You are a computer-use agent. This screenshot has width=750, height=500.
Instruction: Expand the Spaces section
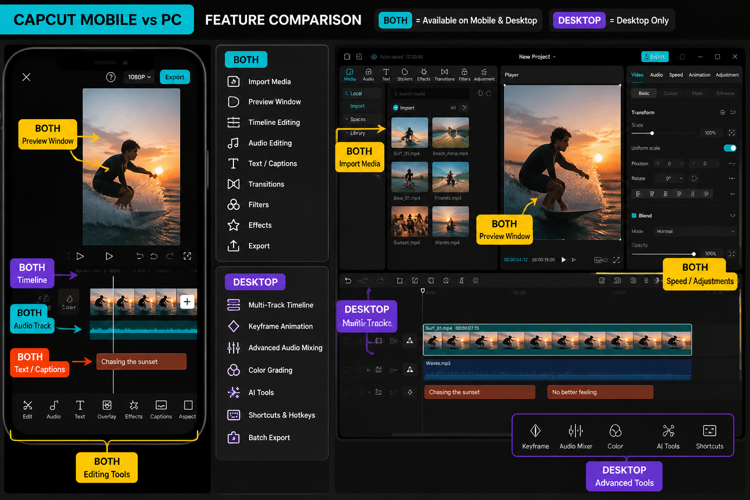click(362, 119)
